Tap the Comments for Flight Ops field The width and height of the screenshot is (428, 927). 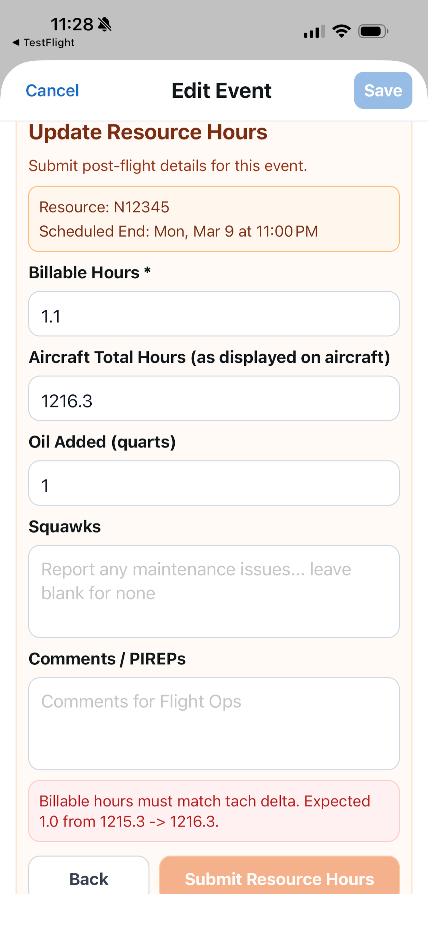(214, 721)
